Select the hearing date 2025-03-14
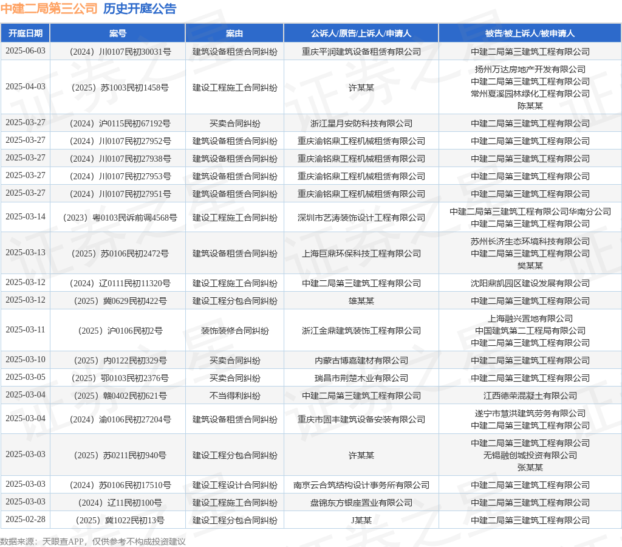 (26, 217)
